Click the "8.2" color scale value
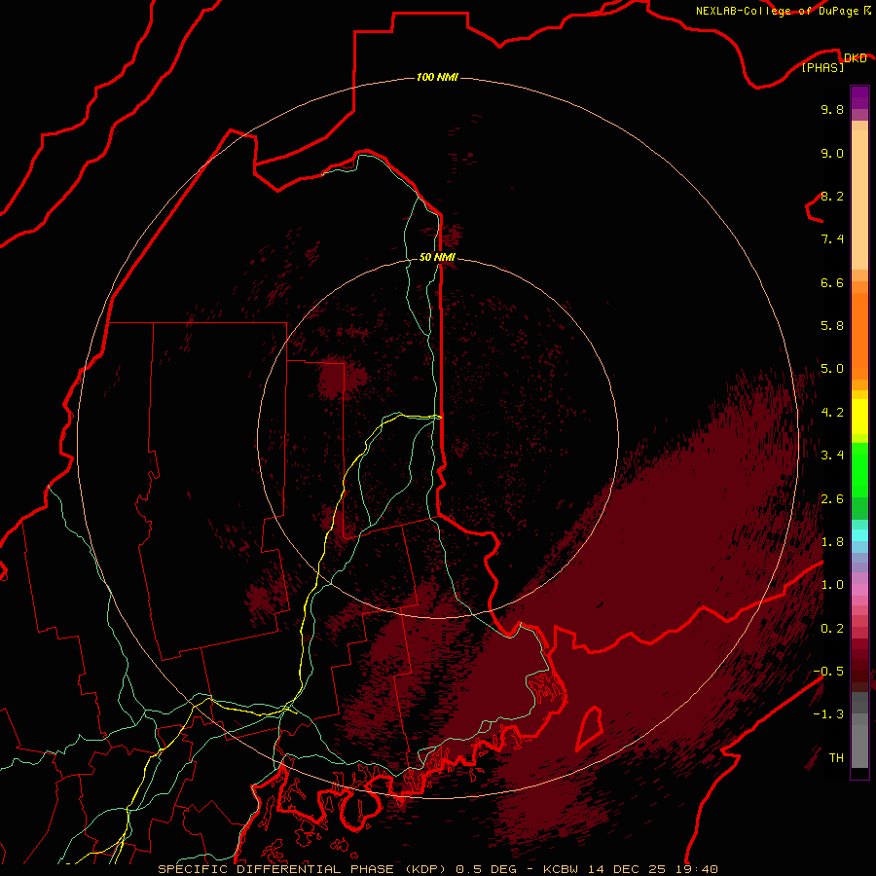Image resolution: width=876 pixels, height=876 pixels. 832,196
